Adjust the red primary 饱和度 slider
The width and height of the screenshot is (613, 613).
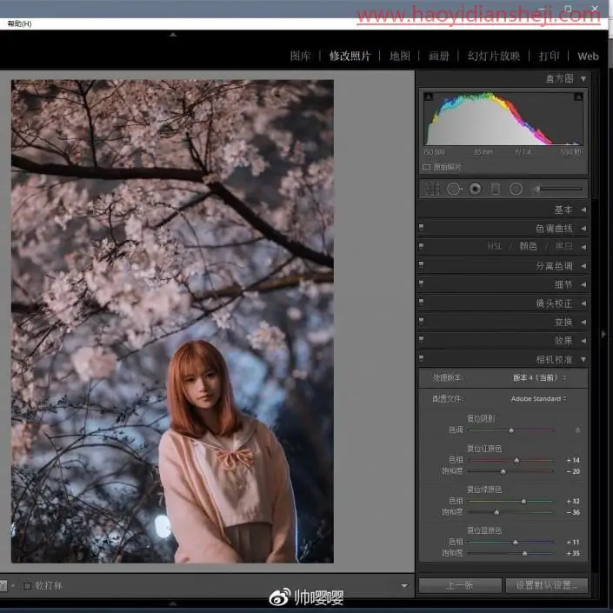tap(511, 471)
